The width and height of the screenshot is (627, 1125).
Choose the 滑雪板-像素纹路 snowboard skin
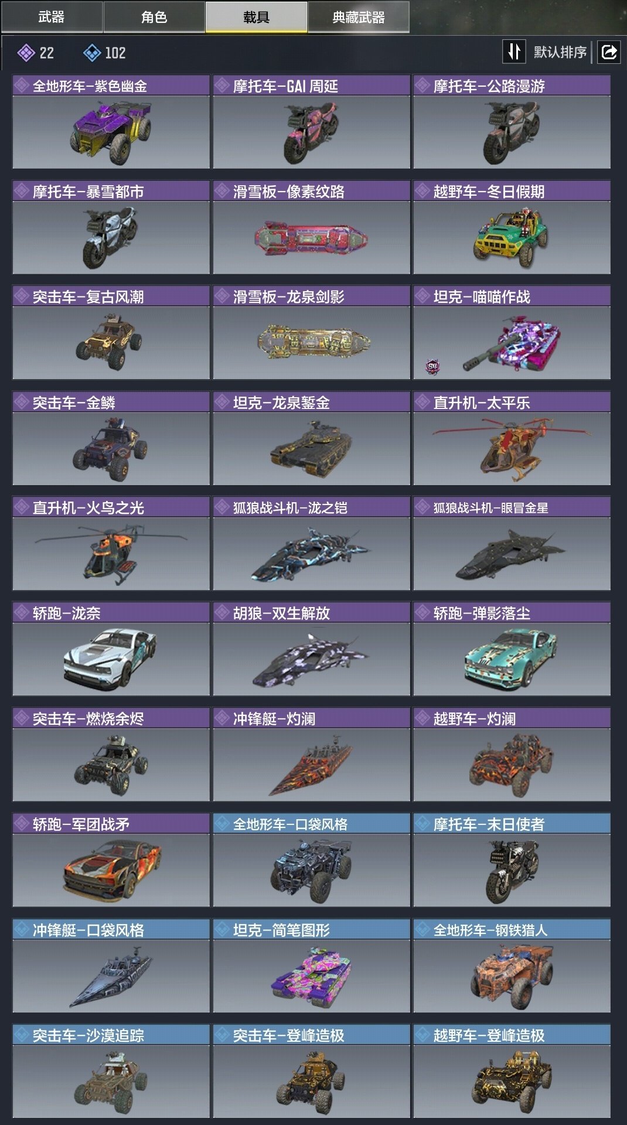coord(311,227)
